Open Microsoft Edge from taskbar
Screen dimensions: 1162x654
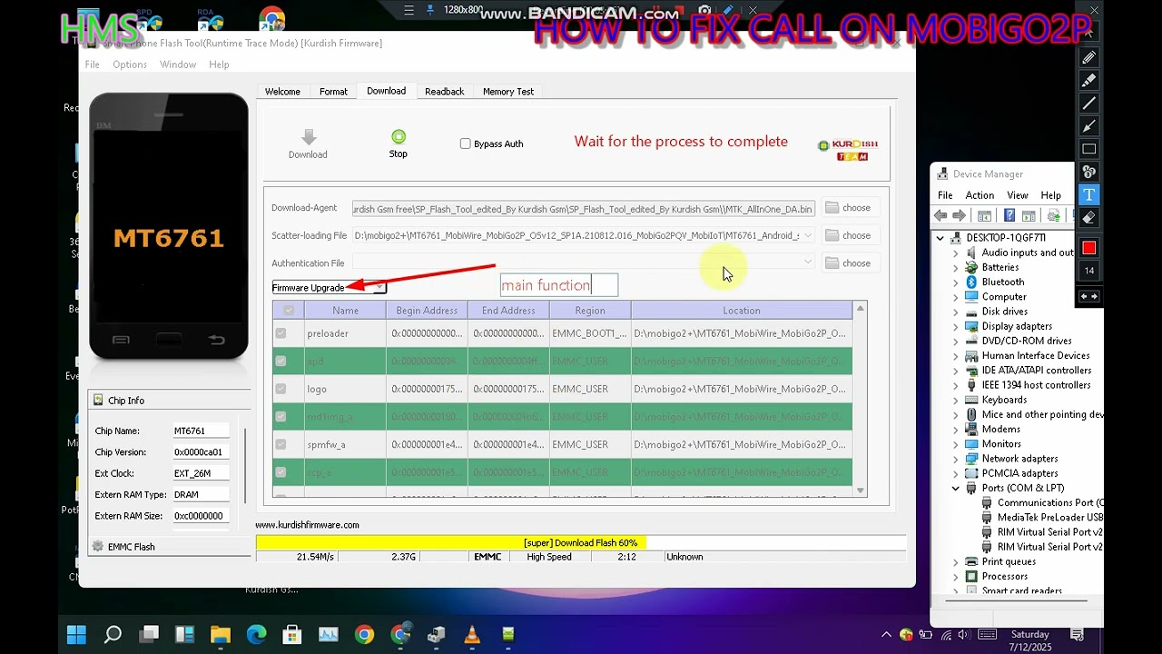257,634
